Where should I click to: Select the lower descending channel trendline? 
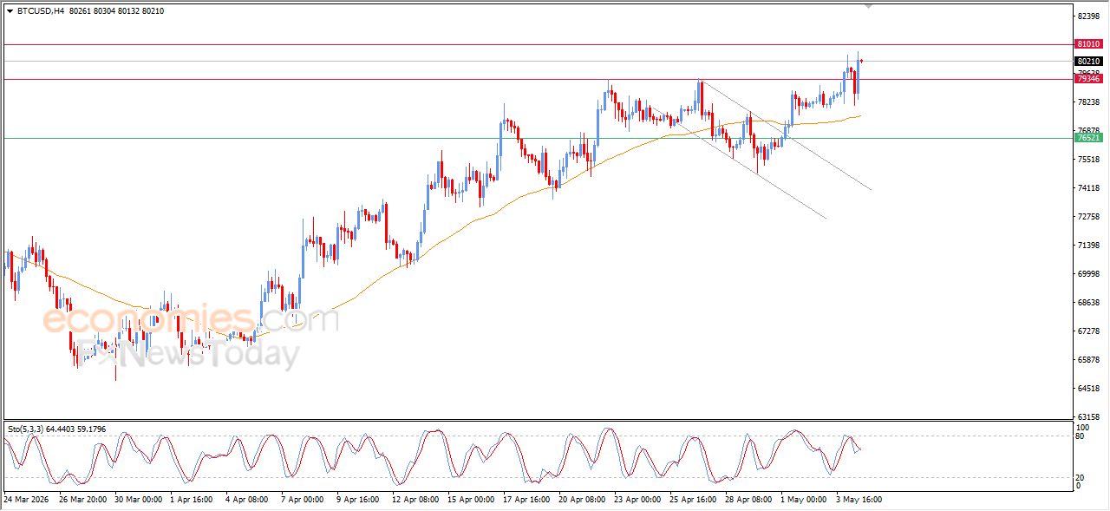point(737,164)
